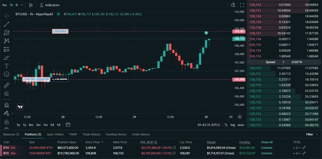The height and width of the screenshot is (159, 322).
Task: Click Connect in the ETH row
Action: [x=266, y=148]
